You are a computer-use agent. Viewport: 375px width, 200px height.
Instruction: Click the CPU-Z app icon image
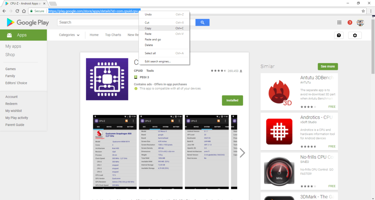tap(107, 79)
